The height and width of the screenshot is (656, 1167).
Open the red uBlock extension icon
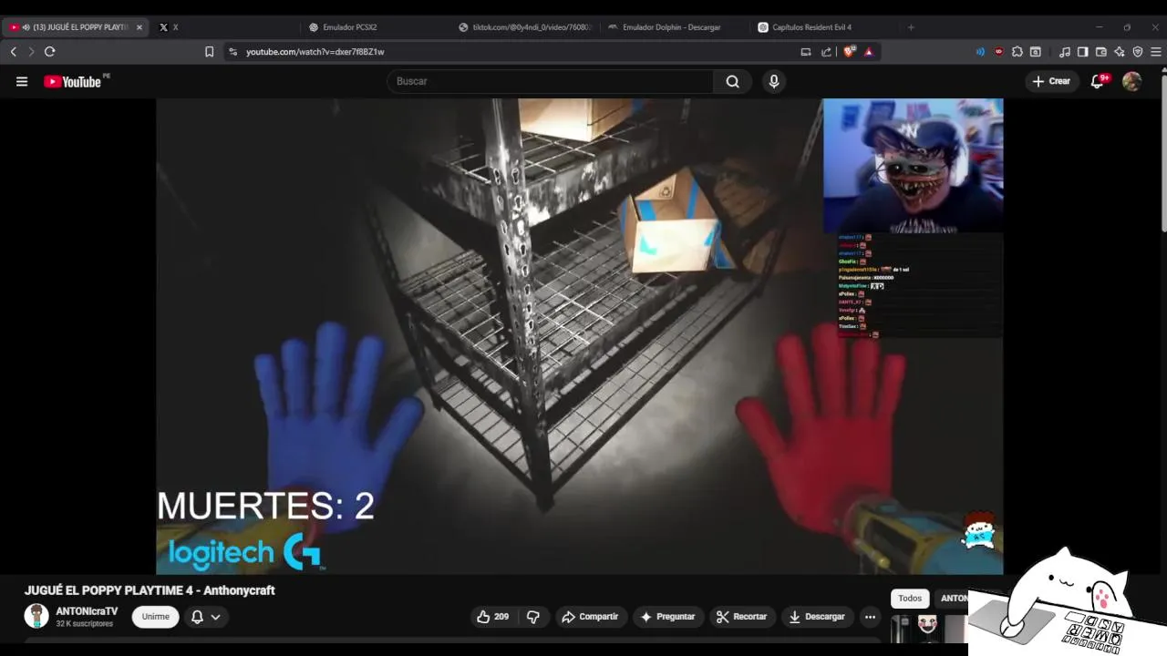998,52
